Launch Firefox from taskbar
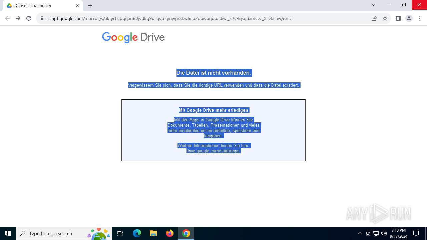Viewport: 427px width, 240px height. (170, 233)
